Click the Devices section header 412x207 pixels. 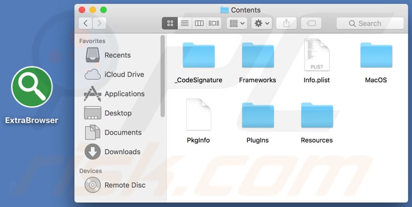click(x=90, y=171)
